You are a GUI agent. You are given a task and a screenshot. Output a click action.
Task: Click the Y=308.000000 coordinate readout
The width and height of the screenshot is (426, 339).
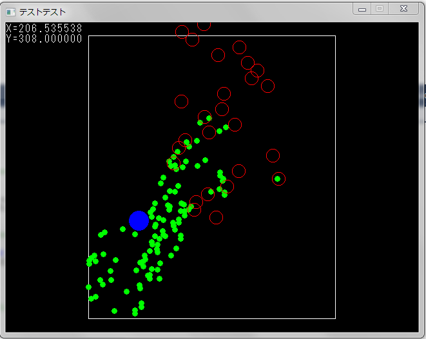[44, 39]
